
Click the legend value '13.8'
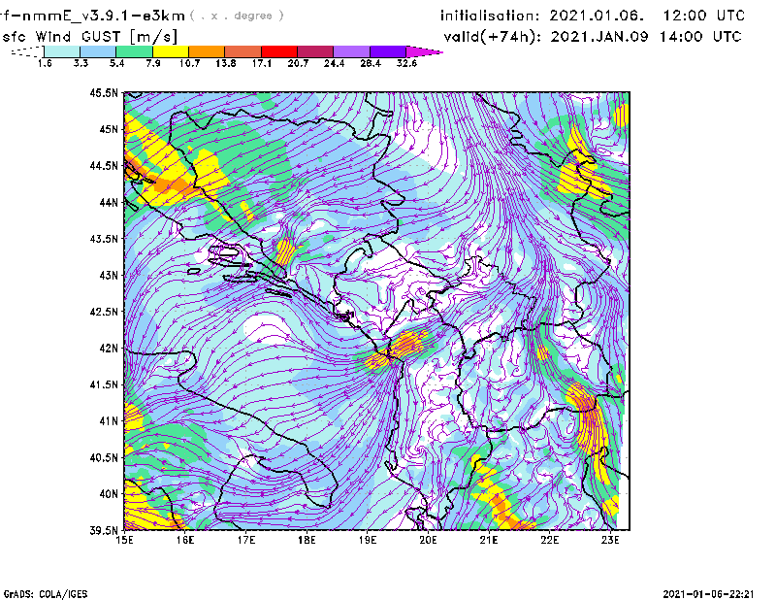(225, 63)
